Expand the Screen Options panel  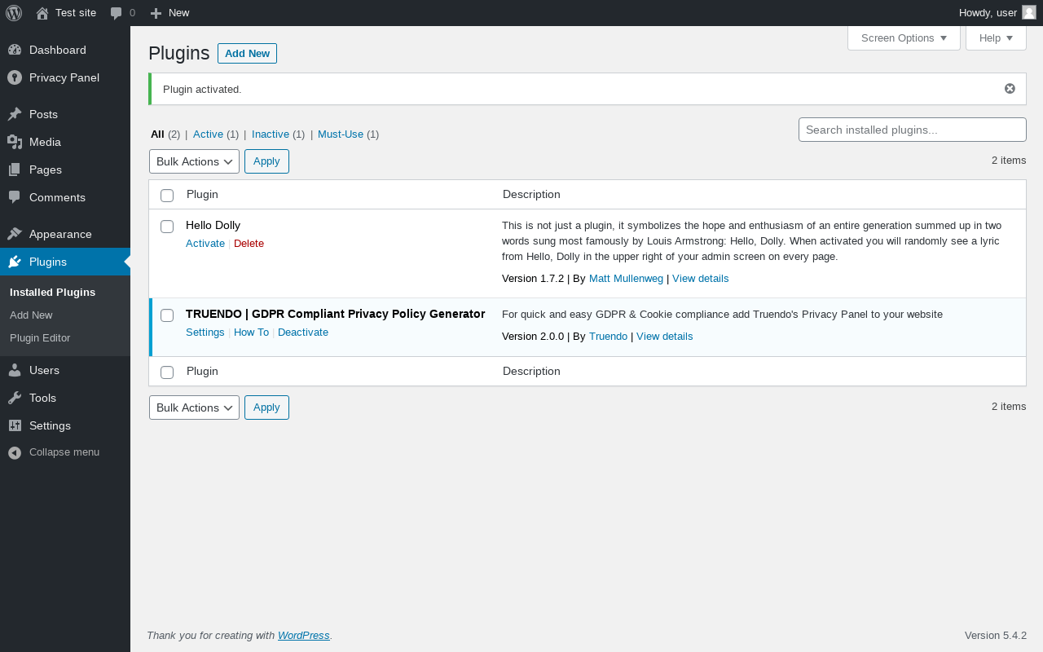[904, 38]
